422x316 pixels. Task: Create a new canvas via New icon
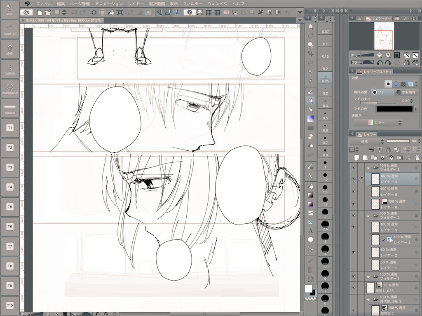click(x=40, y=12)
